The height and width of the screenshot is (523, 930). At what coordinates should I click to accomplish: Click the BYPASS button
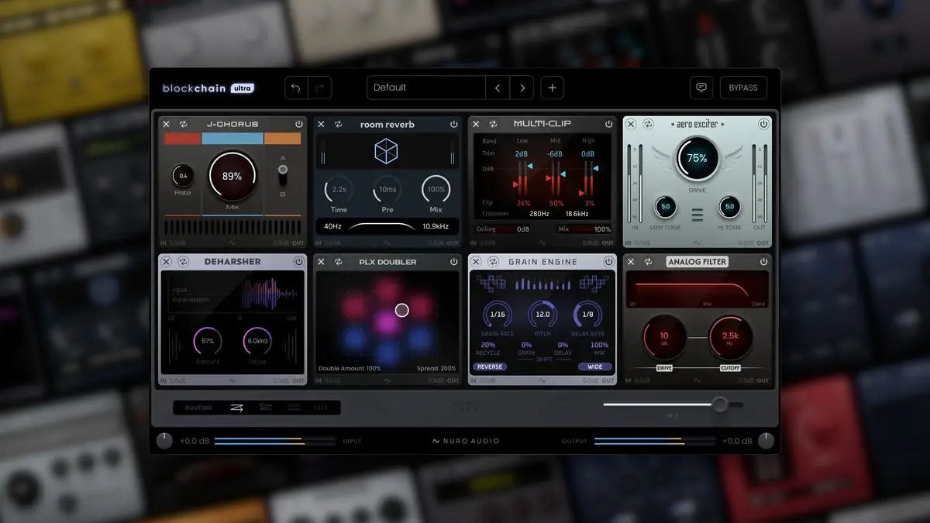743,88
